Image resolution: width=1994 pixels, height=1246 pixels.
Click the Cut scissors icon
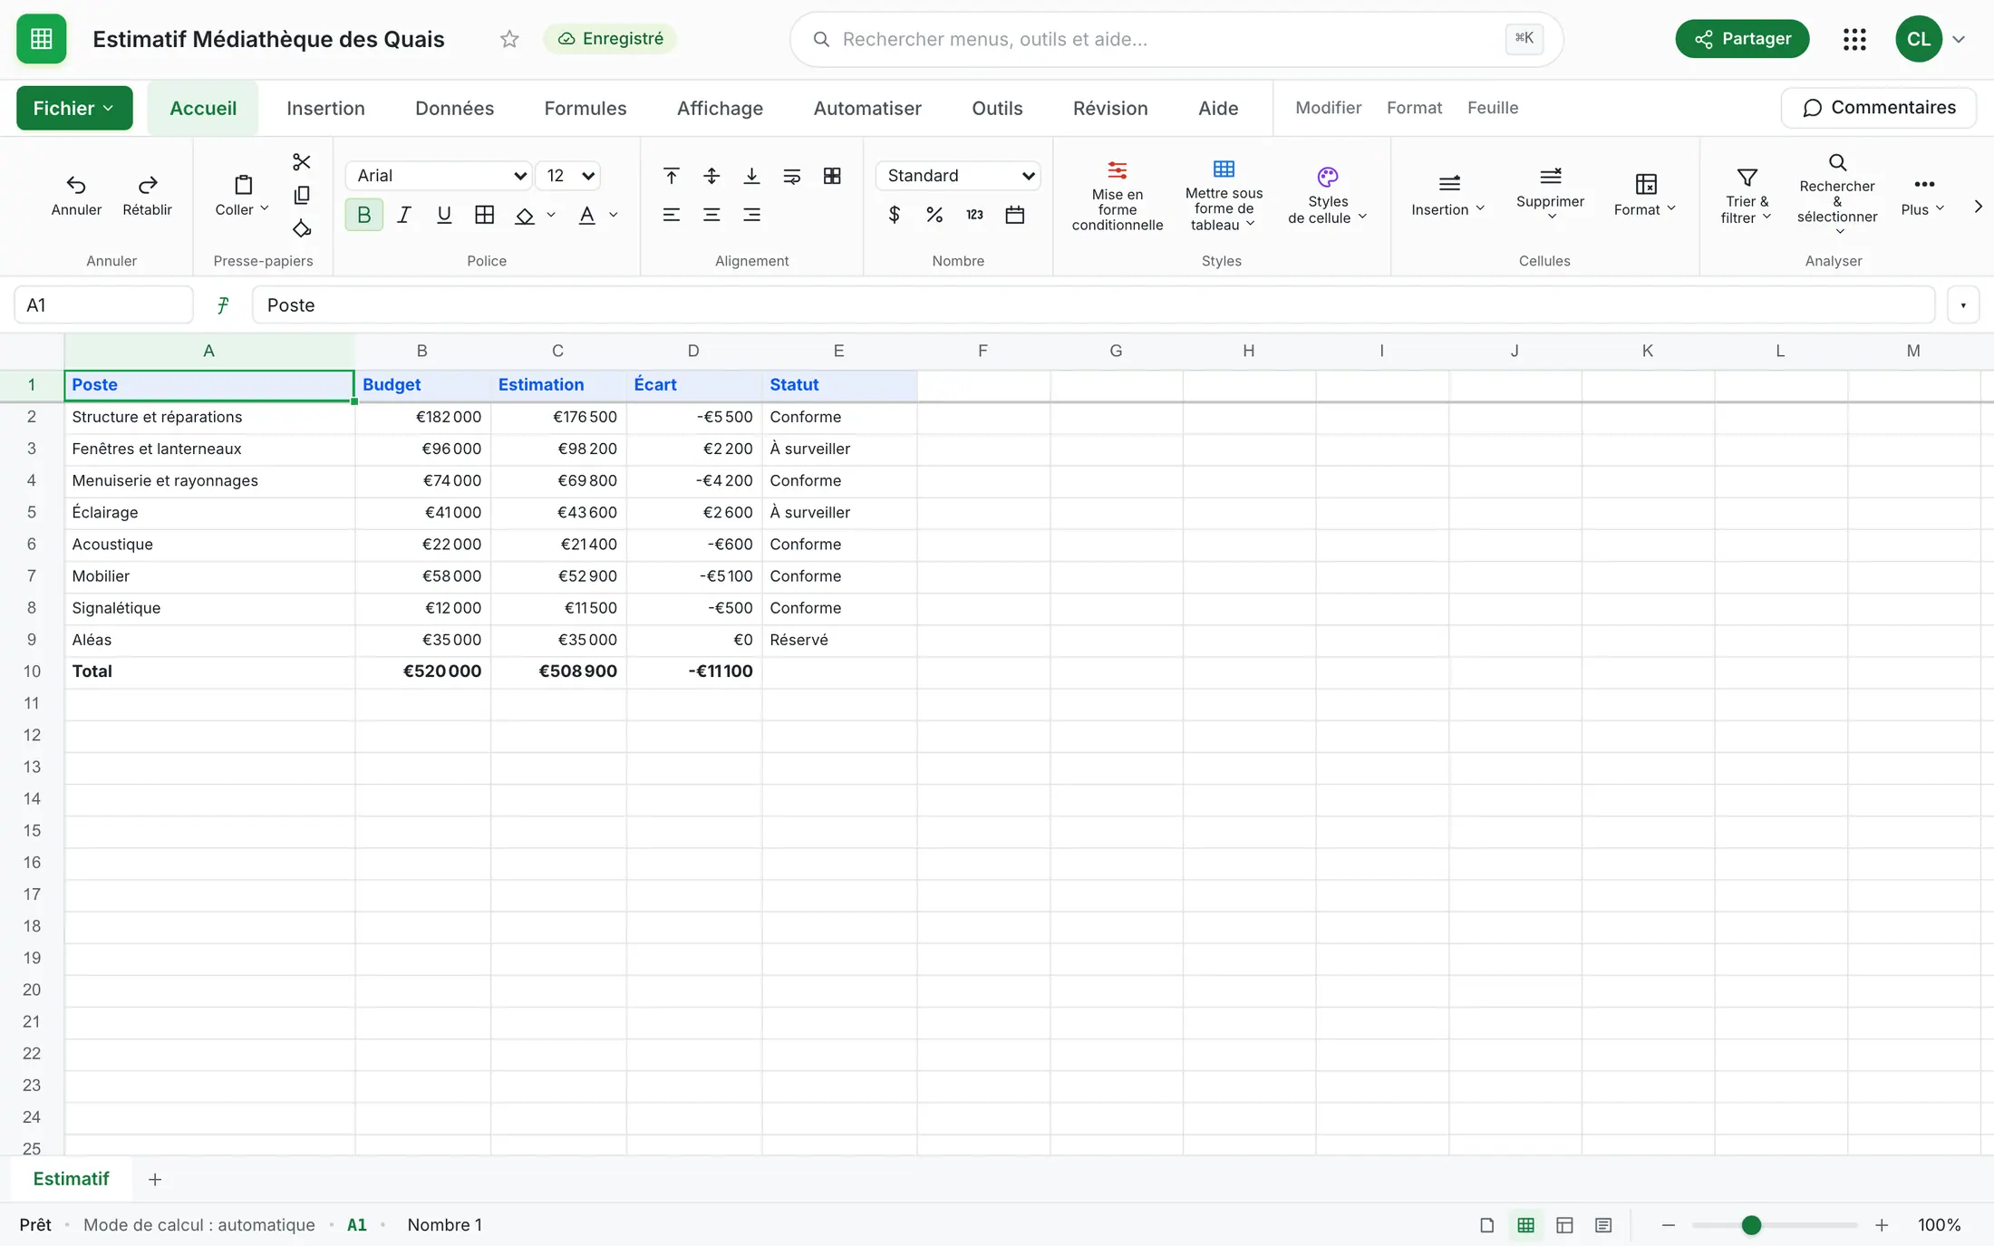point(302,162)
